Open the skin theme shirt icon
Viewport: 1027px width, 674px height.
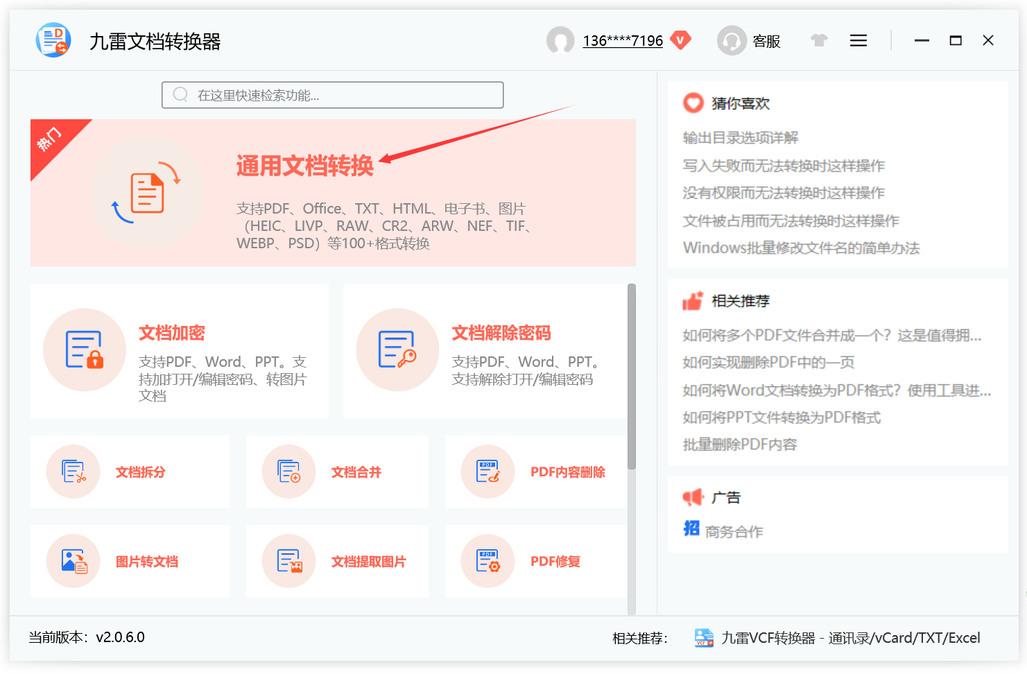(819, 40)
